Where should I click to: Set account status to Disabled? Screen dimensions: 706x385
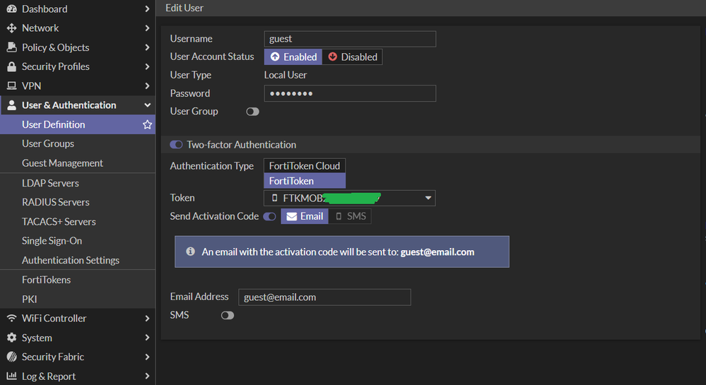click(x=353, y=57)
